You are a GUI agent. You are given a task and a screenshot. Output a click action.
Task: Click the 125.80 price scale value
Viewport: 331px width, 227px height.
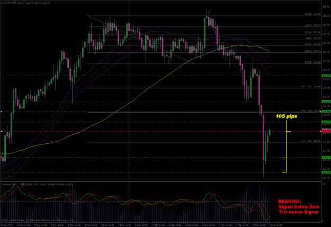point(326,7)
